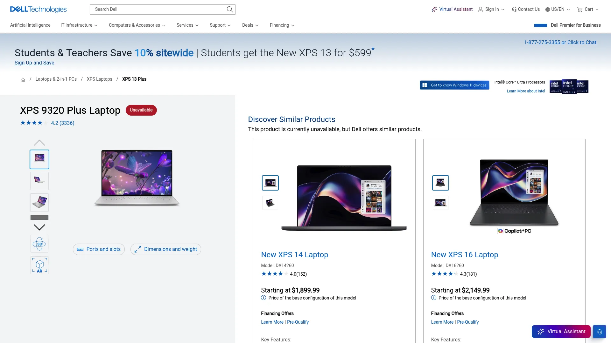Launch the AR viewer icon
The image size is (611, 343).
[x=39, y=265]
